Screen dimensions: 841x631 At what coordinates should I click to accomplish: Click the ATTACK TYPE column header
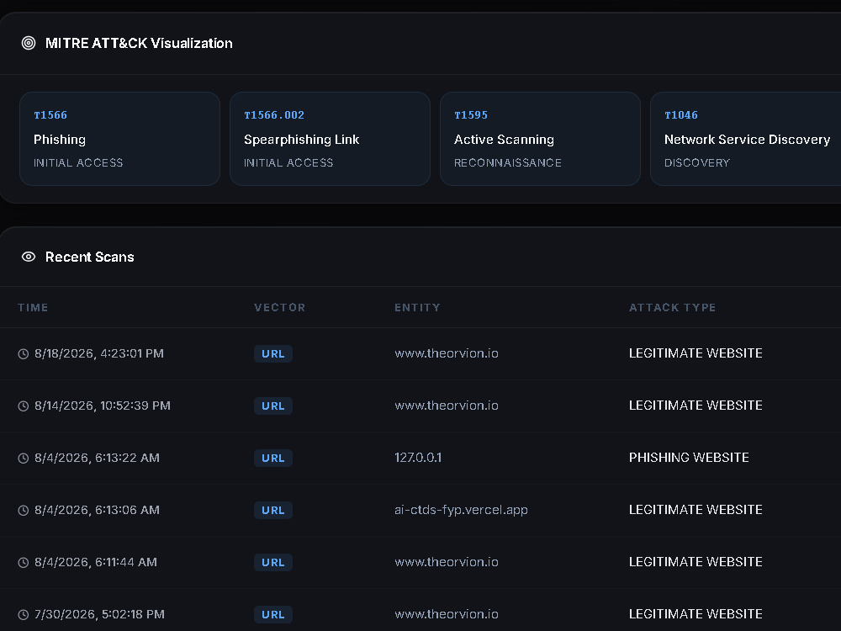(672, 307)
